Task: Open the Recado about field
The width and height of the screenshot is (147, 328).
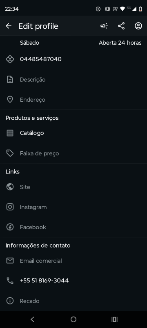Action: click(x=73, y=301)
